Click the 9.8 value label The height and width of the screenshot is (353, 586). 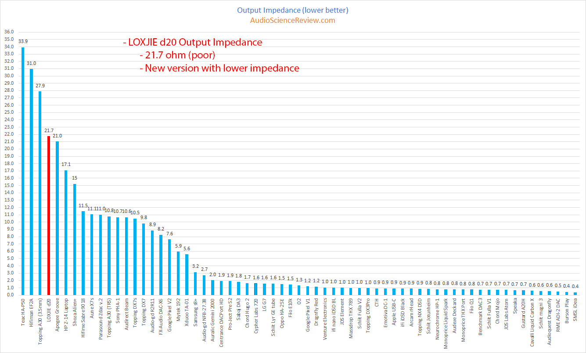(144, 218)
